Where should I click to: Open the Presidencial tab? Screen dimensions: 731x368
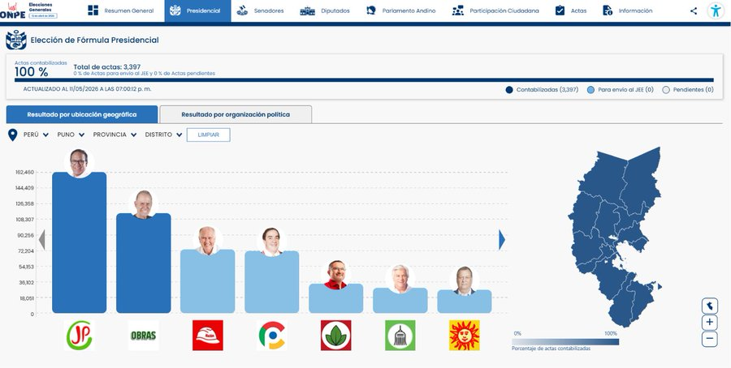(197, 11)
